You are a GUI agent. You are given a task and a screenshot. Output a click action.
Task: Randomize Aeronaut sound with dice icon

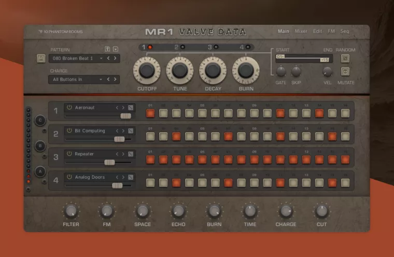tap(131, 108)
